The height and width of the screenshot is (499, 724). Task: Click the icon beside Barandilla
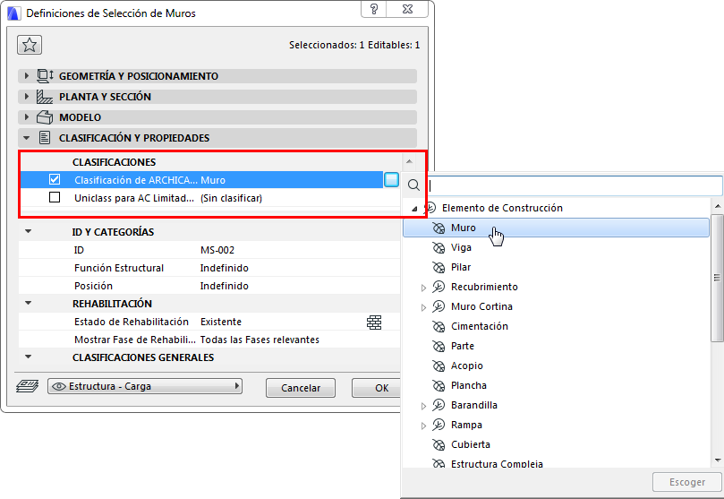[439, 405]
